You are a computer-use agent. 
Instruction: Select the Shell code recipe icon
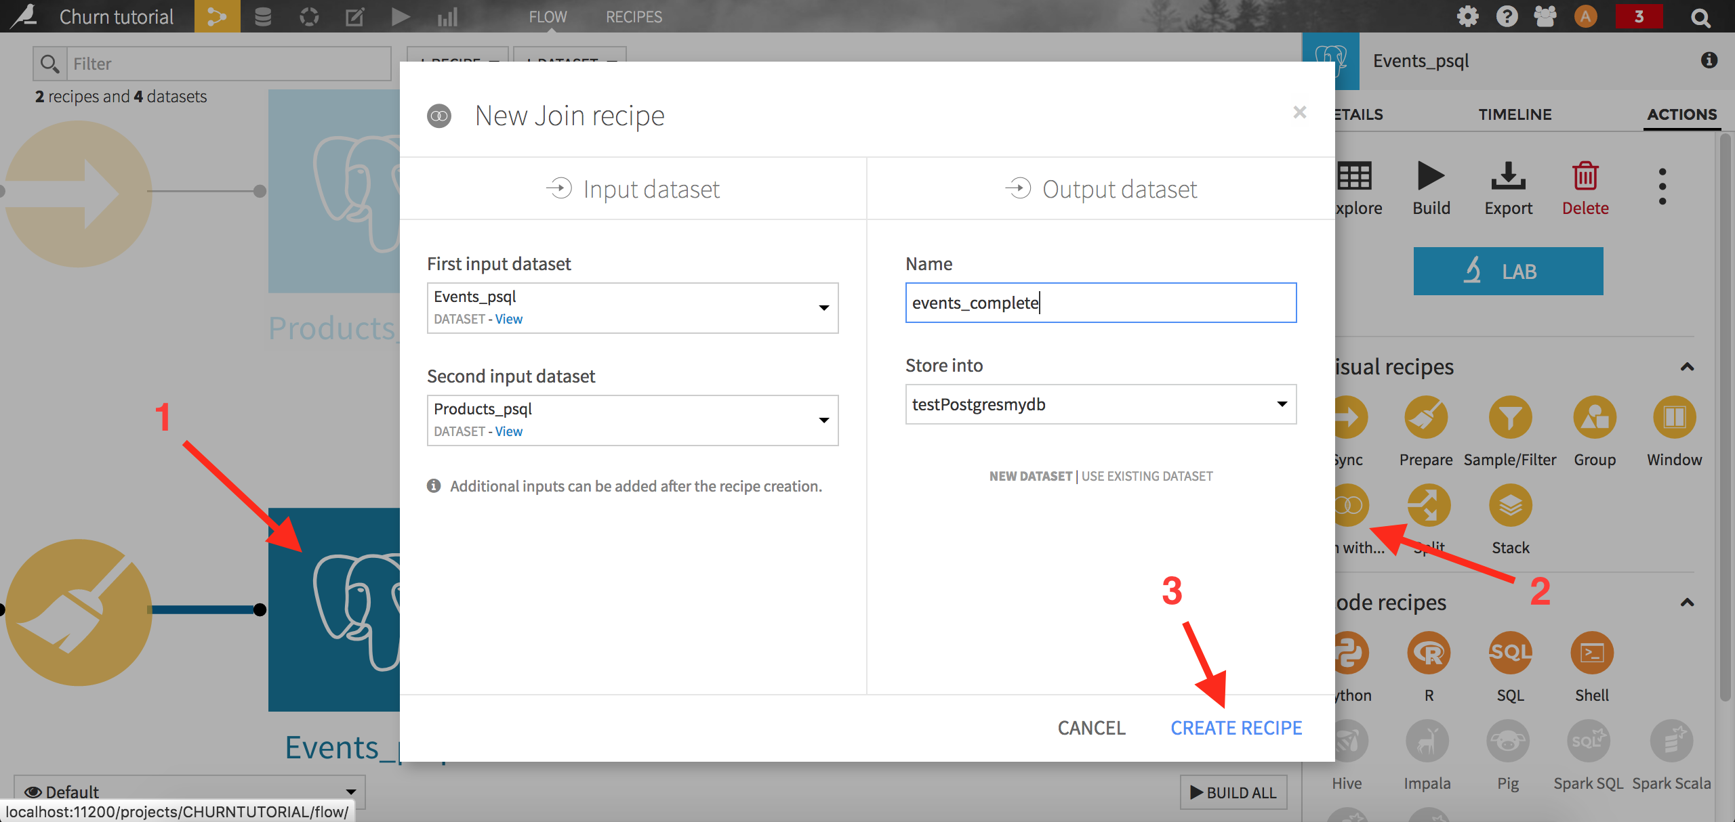(x=1591, y=653)
